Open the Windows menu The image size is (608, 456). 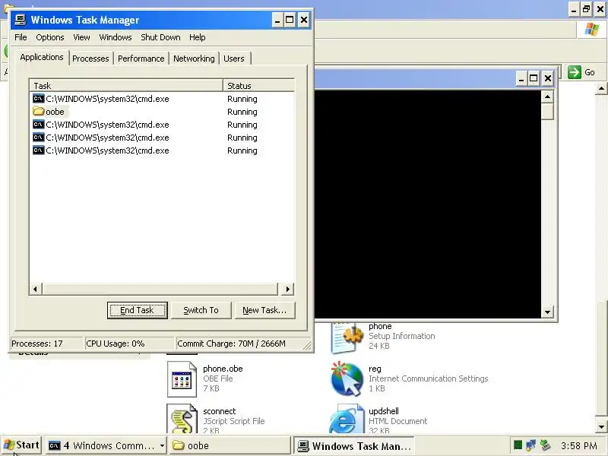point(116,37)
